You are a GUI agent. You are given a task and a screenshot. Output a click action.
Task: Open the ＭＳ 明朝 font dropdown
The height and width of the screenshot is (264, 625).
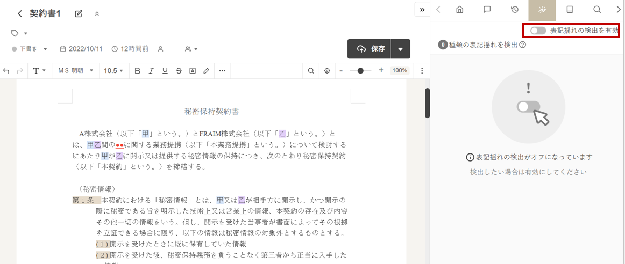[x=75, y=71]
